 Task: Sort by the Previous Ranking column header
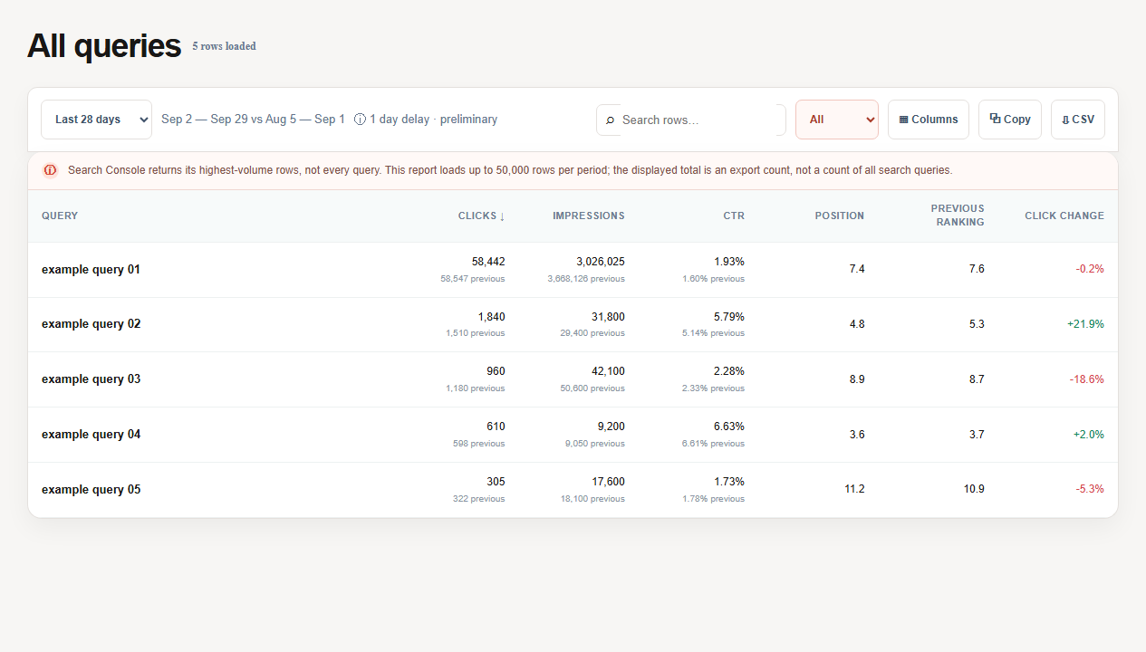[958, 216]
